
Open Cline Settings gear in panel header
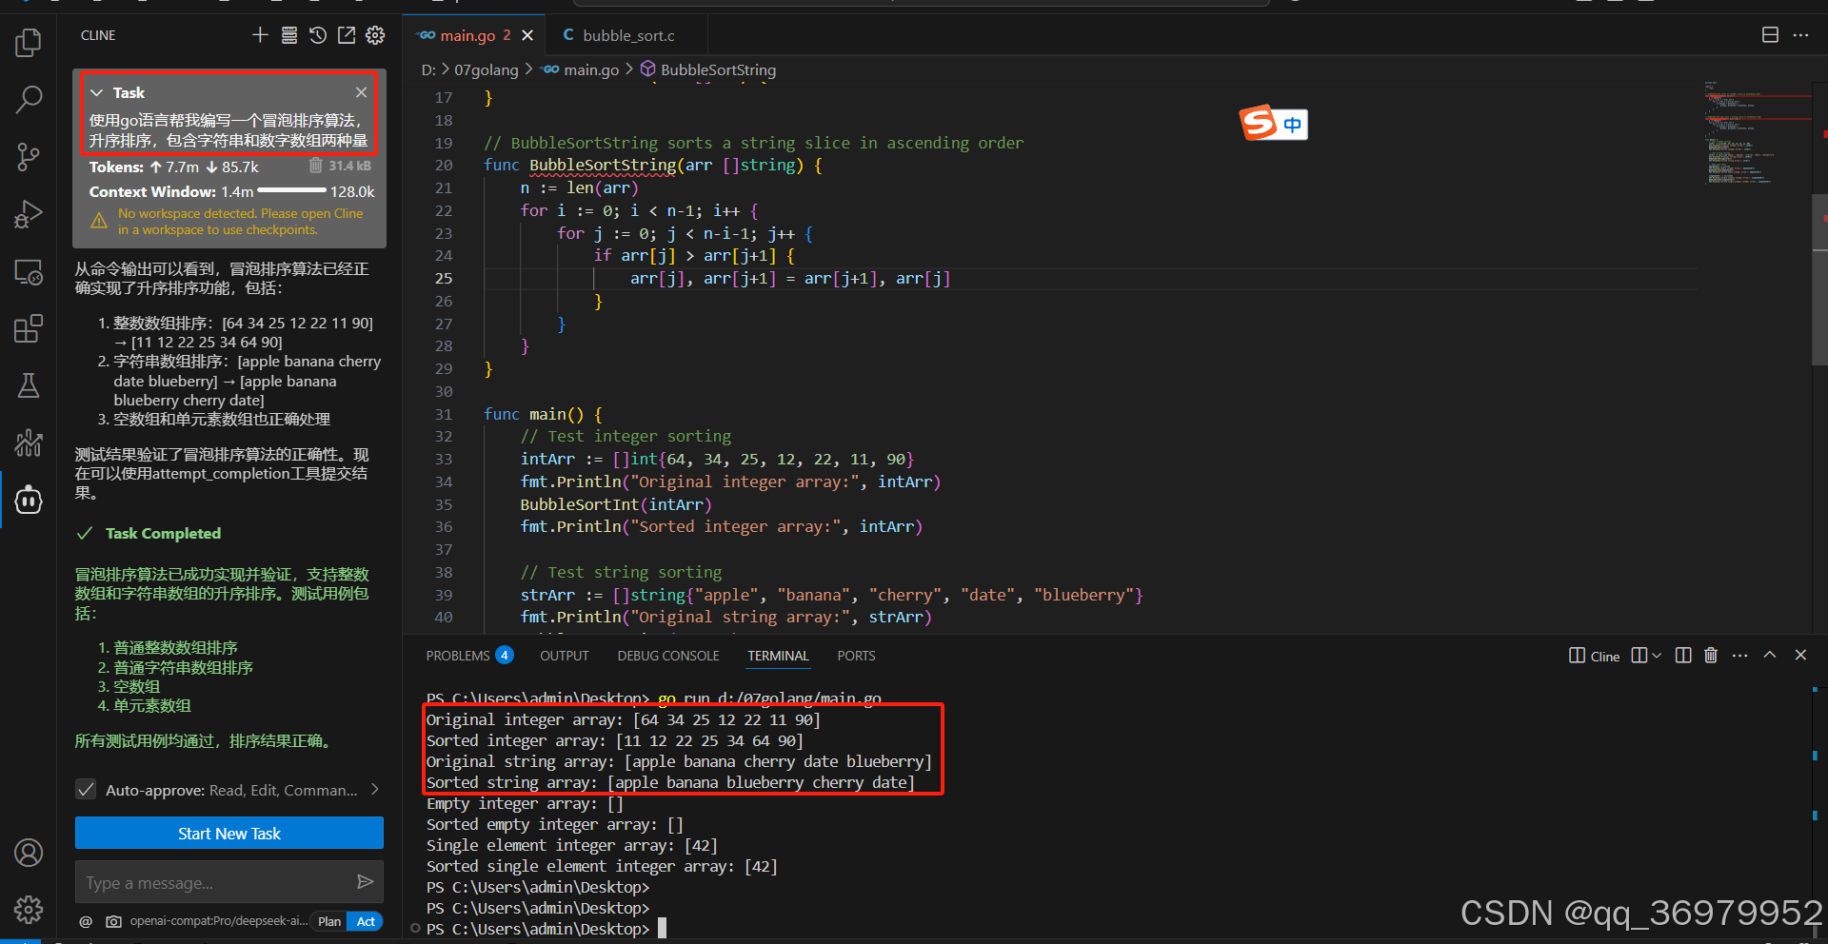(x=376, y=35)
